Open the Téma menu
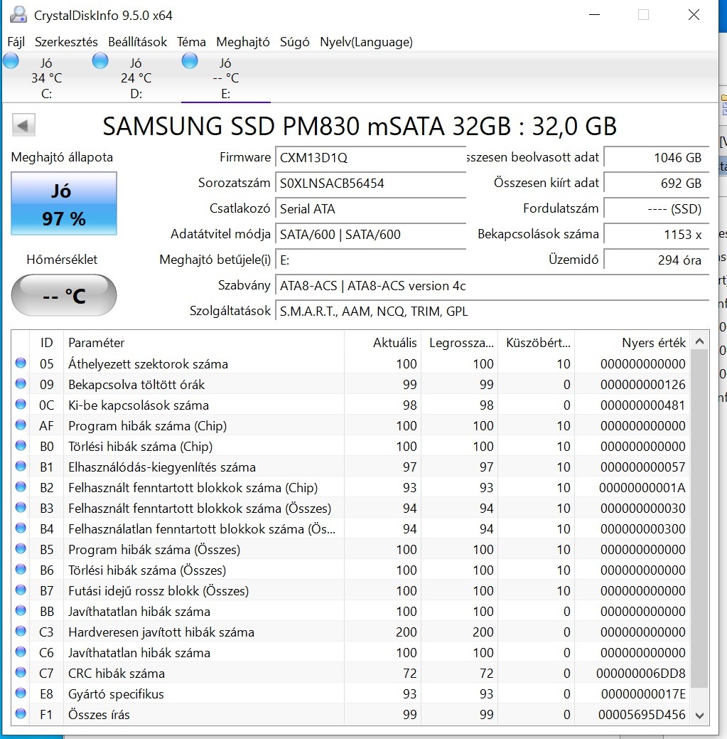 [x=191, y=42]
